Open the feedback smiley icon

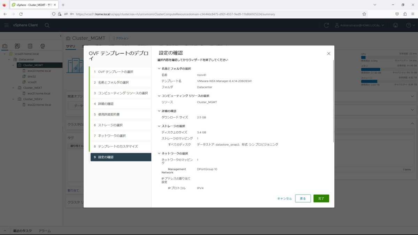395,25
